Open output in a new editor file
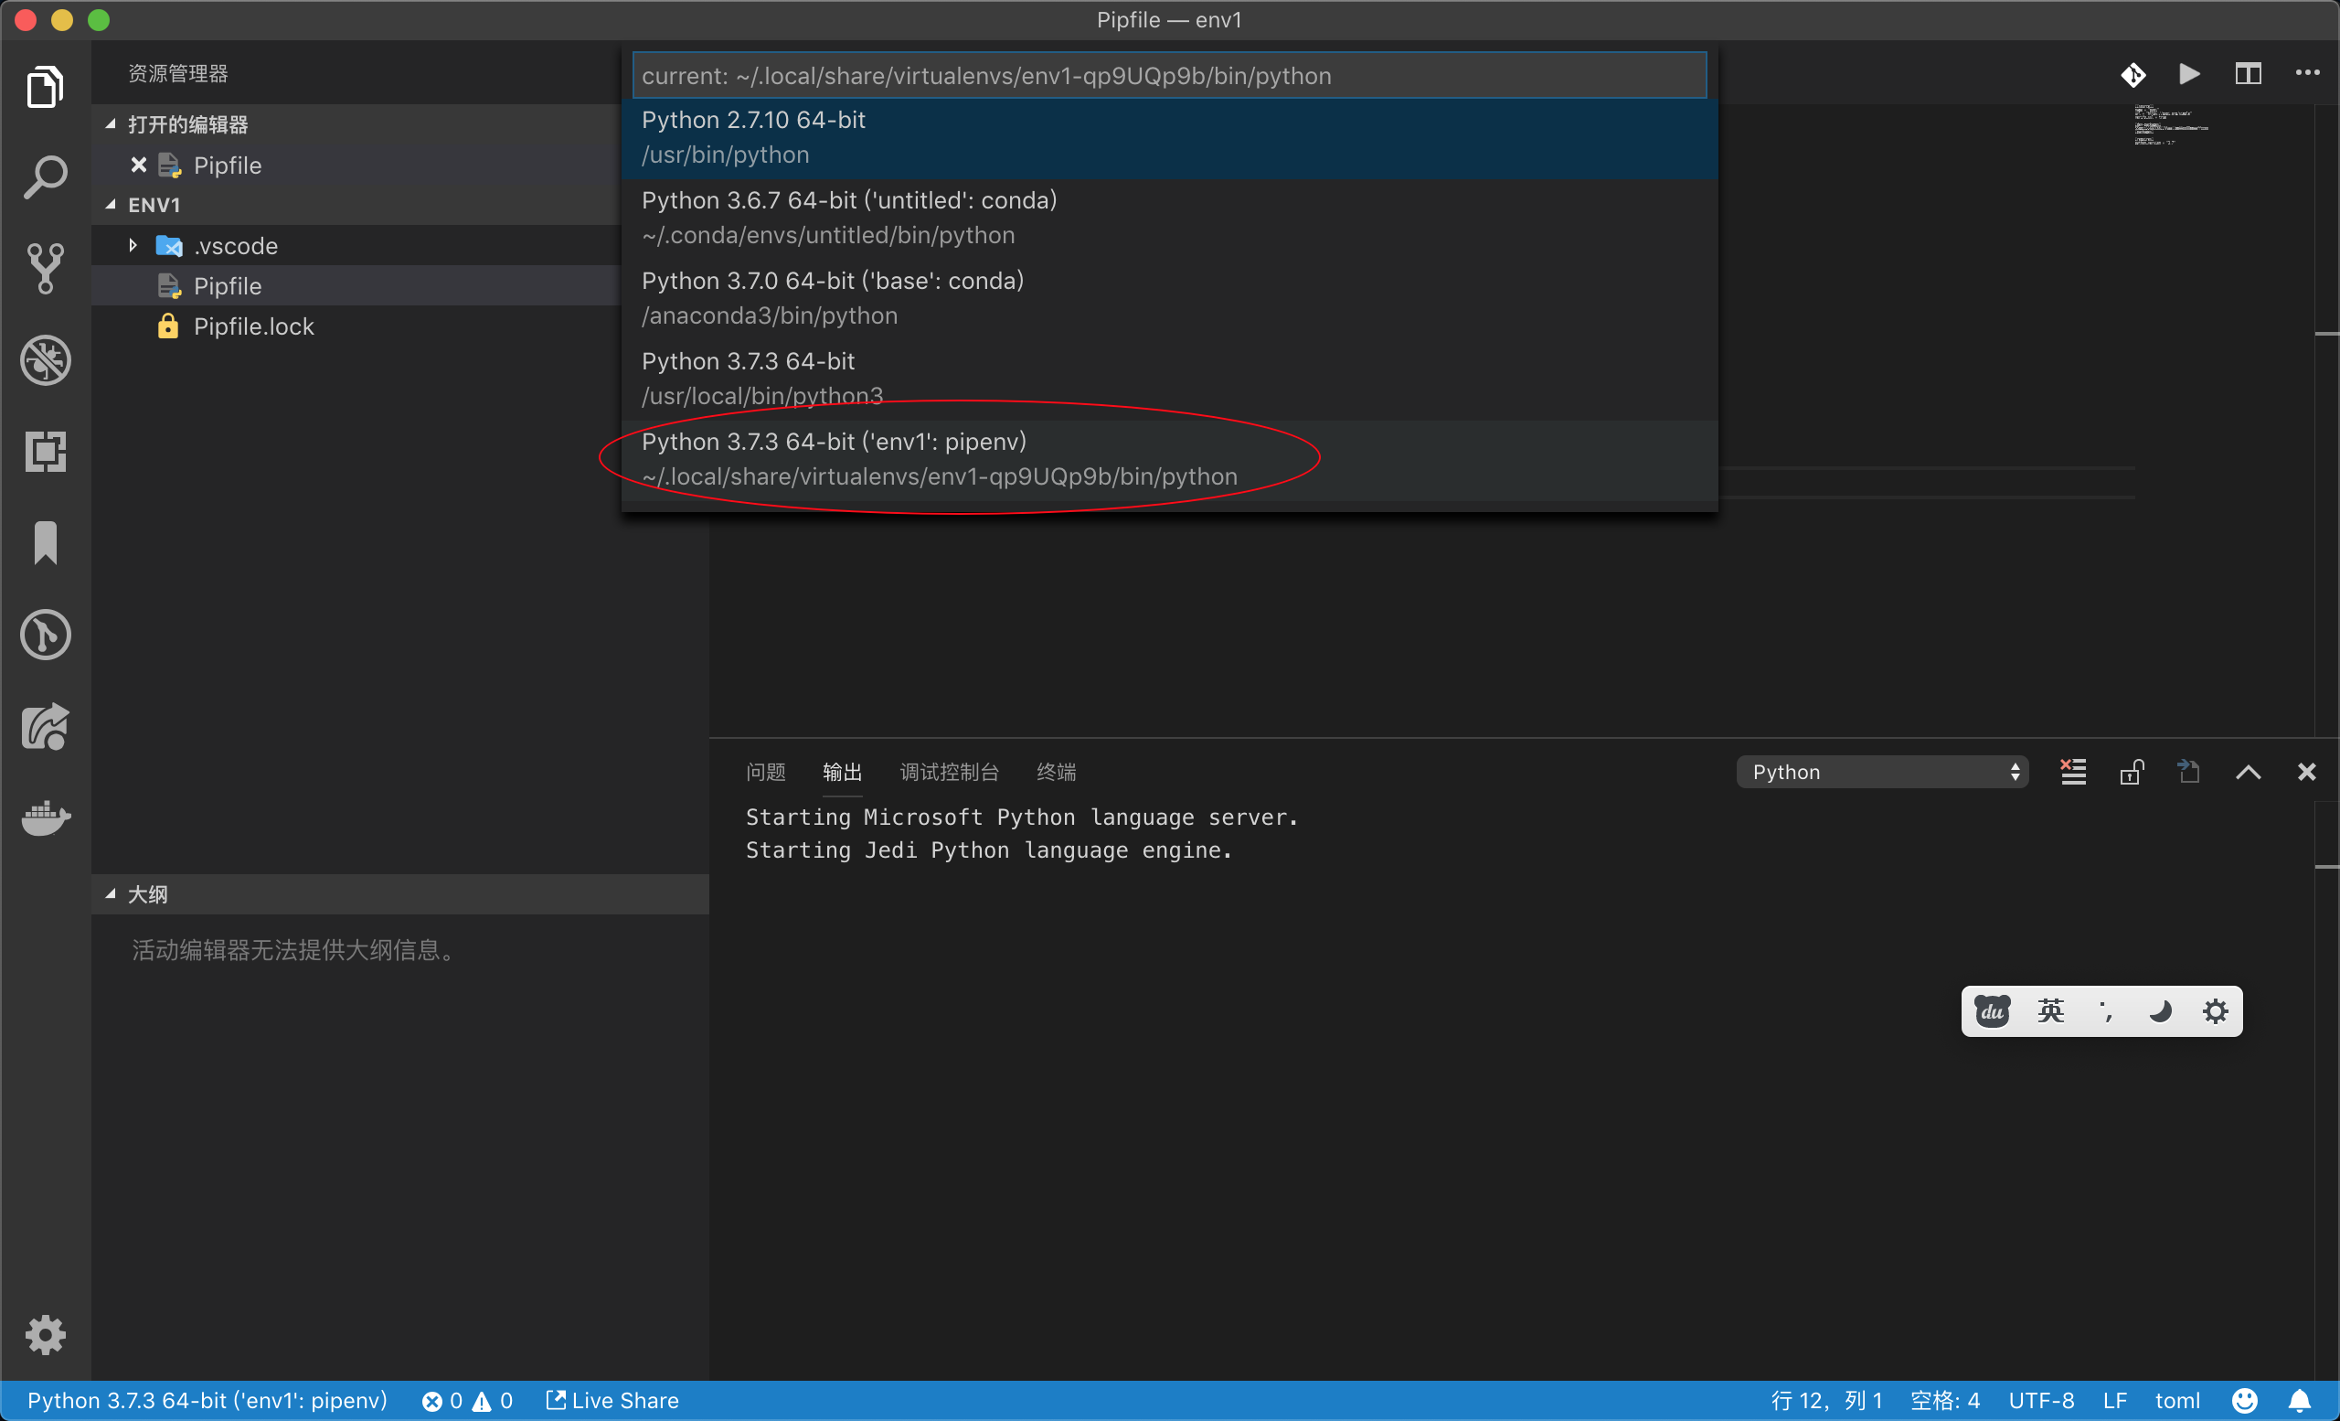The width and height of the screenshot is (2340, 1421). click(2188, 771)
